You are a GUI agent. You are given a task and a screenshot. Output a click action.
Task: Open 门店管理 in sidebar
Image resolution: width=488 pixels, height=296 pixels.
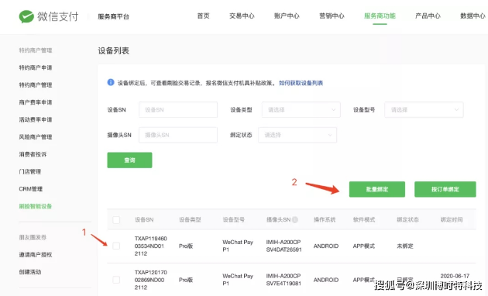pos(30,171)
